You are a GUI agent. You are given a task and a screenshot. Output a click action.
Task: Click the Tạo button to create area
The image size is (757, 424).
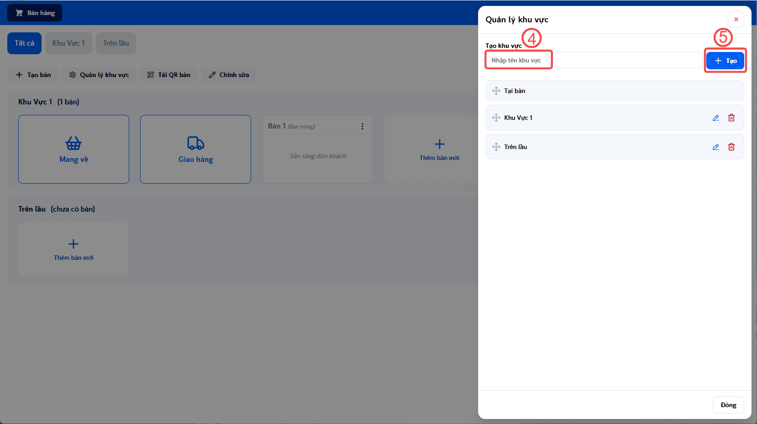(725, 61)
